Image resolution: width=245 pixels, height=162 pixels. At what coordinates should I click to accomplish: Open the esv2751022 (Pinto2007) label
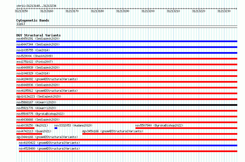tap(35, 62)
